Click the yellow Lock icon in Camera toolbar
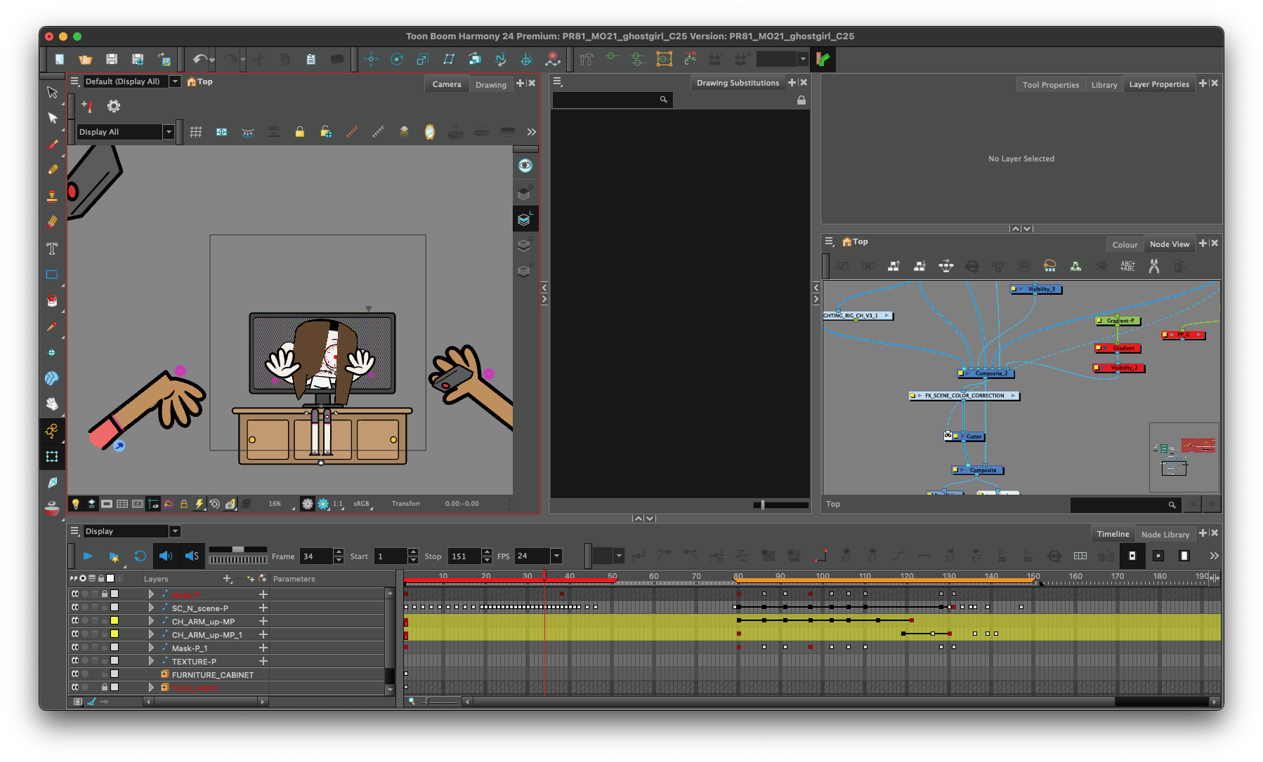1263x762 pixels. [x=300, y=132]
